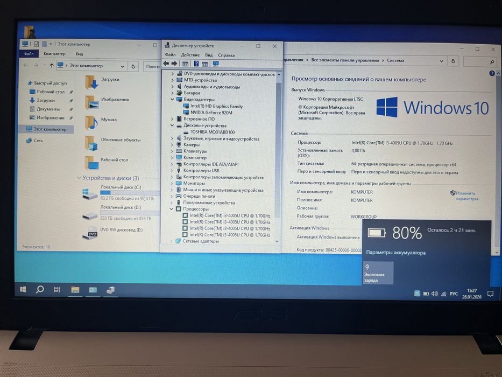Click taskbar search magnifier

click(40, 290)
